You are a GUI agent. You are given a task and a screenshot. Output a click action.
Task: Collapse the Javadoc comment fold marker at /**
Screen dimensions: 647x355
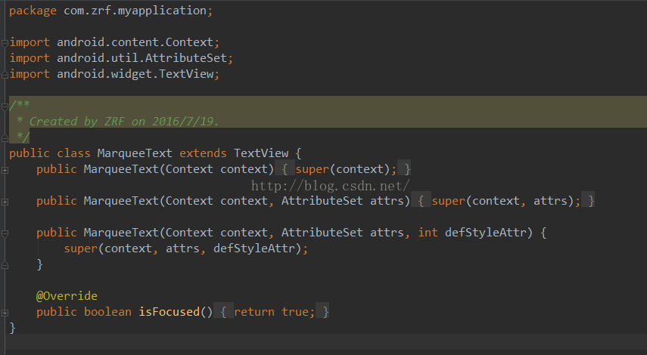tap(5, 106)
